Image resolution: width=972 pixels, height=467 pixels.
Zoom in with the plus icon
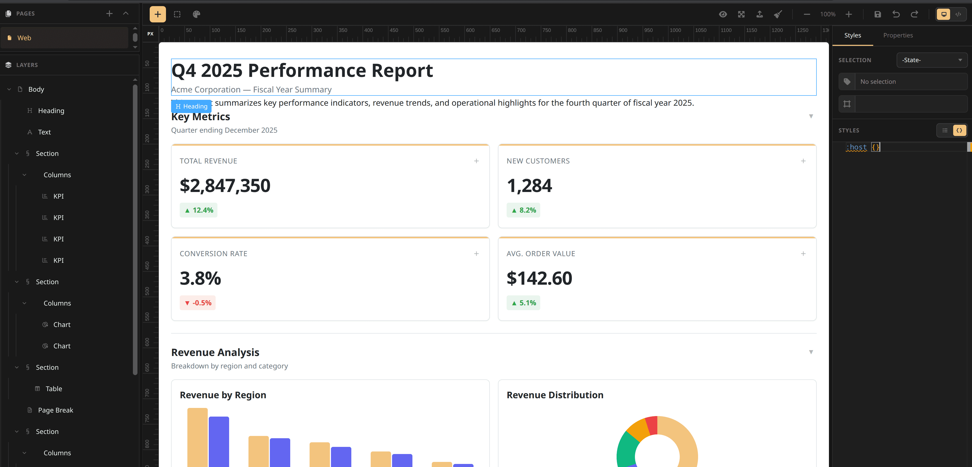coord(849,14)
